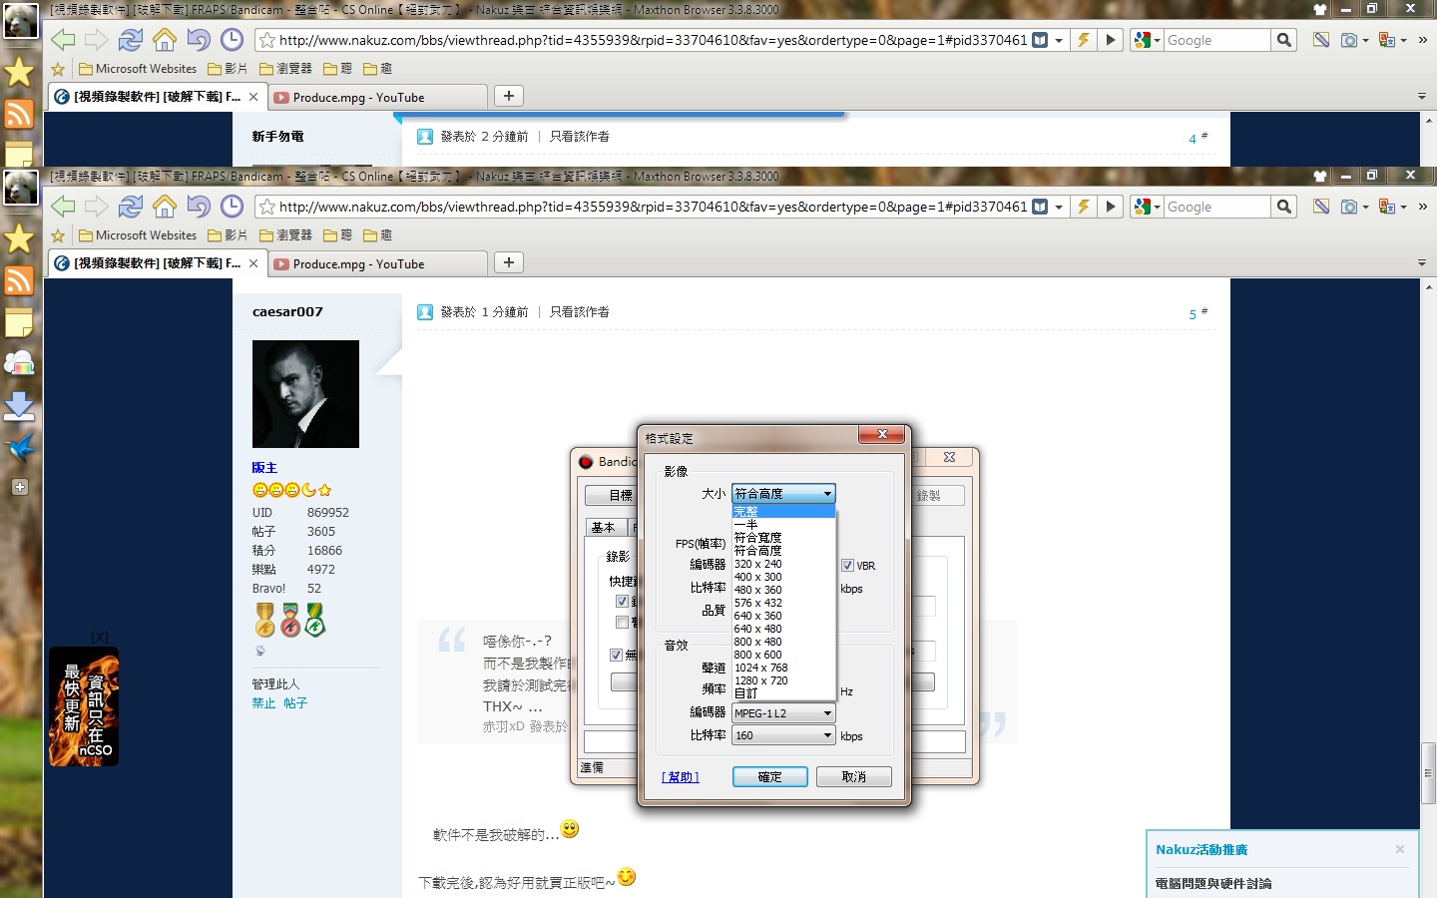Select 640 x 480 resolution
The image size is (1437, 898).
pos(783,629)
